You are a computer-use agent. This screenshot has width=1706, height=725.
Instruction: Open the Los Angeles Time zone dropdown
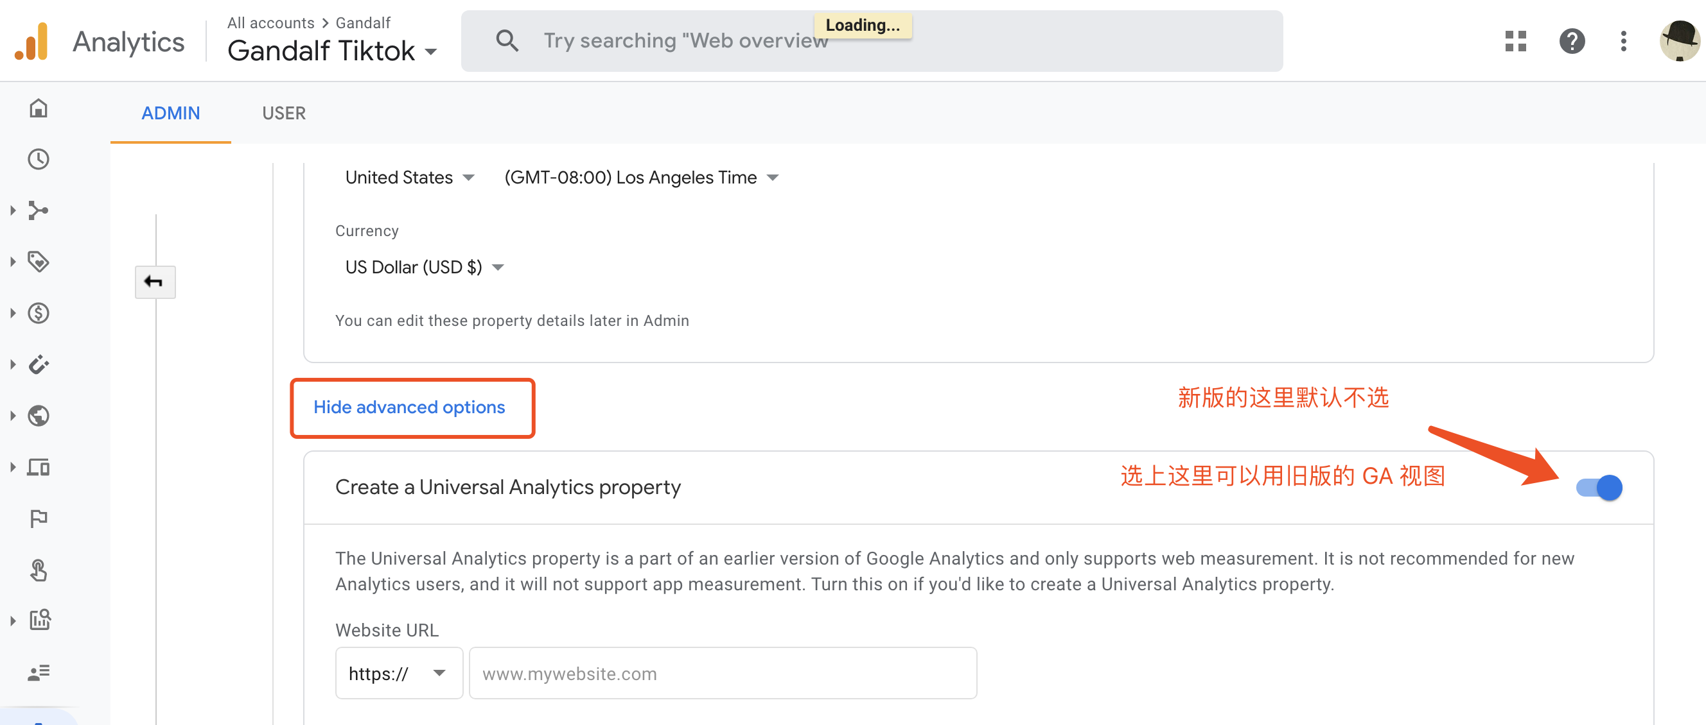coord(641,177)
